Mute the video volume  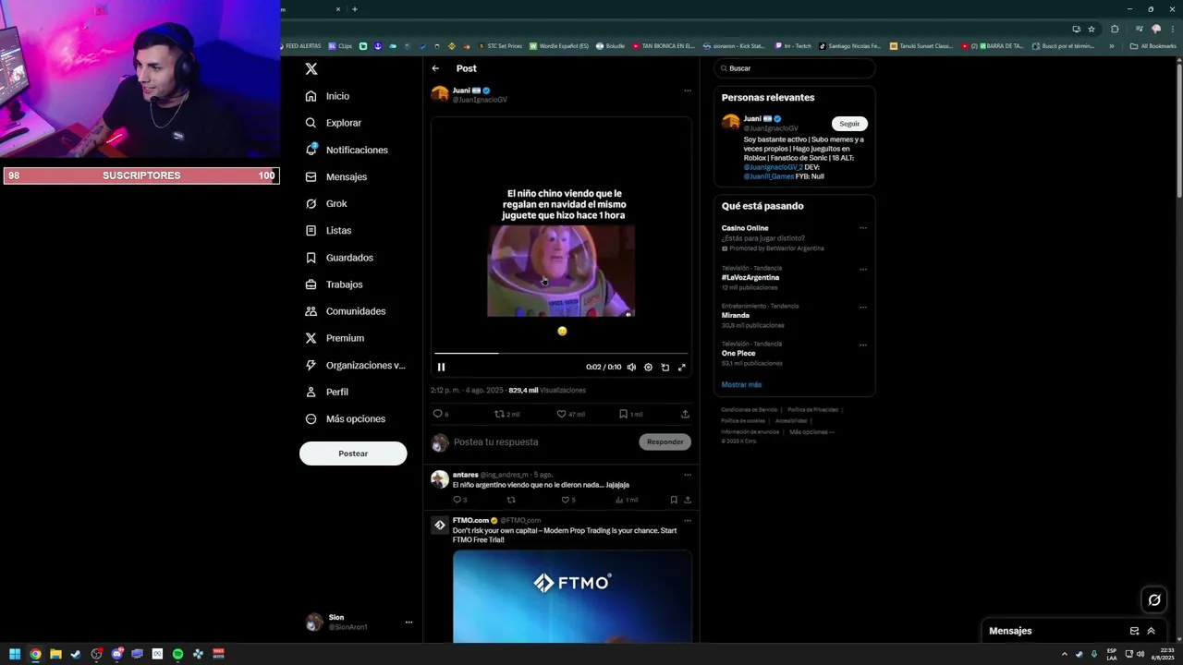631,368
